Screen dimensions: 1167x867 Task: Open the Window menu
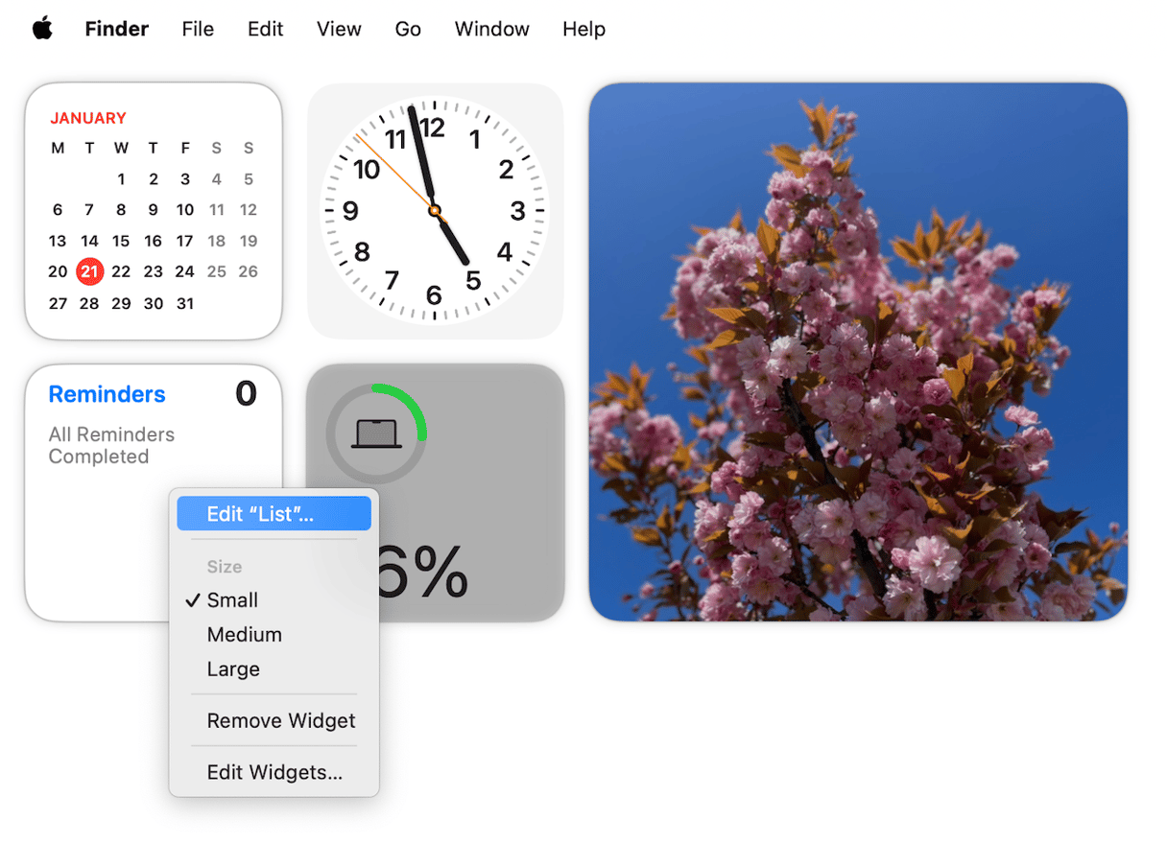[491, 29]
